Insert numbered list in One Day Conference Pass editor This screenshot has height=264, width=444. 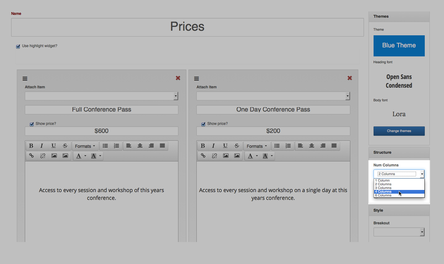[x=288, y=146]
